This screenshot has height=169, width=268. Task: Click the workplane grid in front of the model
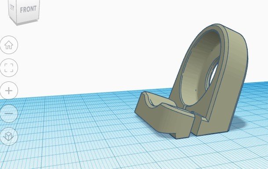click(x=171, y=154)
